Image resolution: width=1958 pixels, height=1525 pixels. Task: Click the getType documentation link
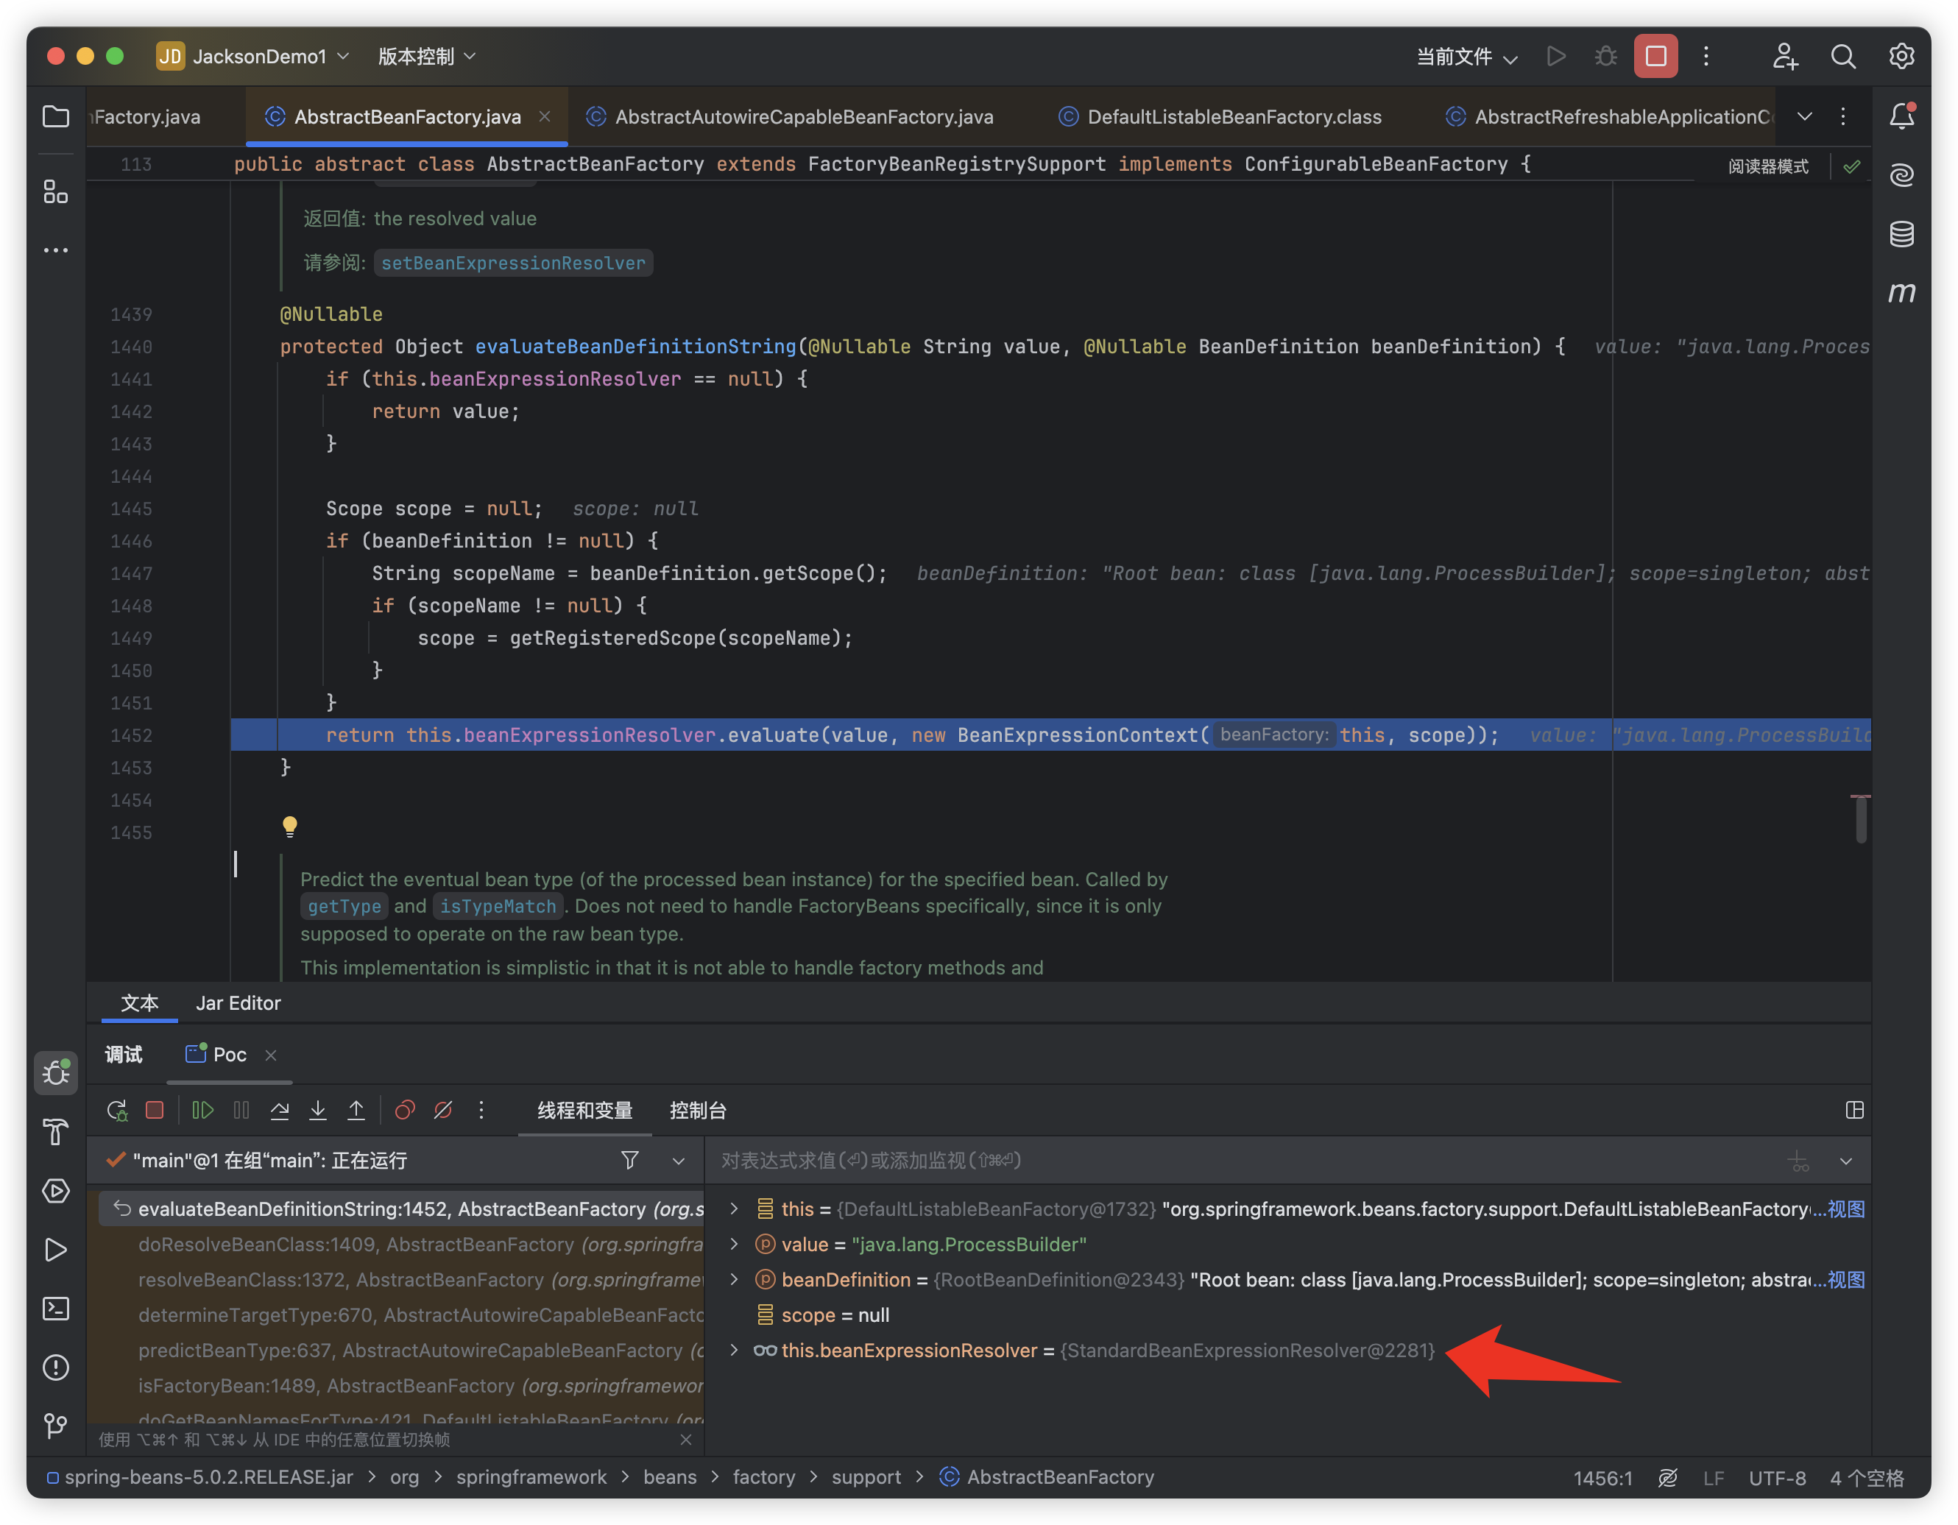coord(344,907)
